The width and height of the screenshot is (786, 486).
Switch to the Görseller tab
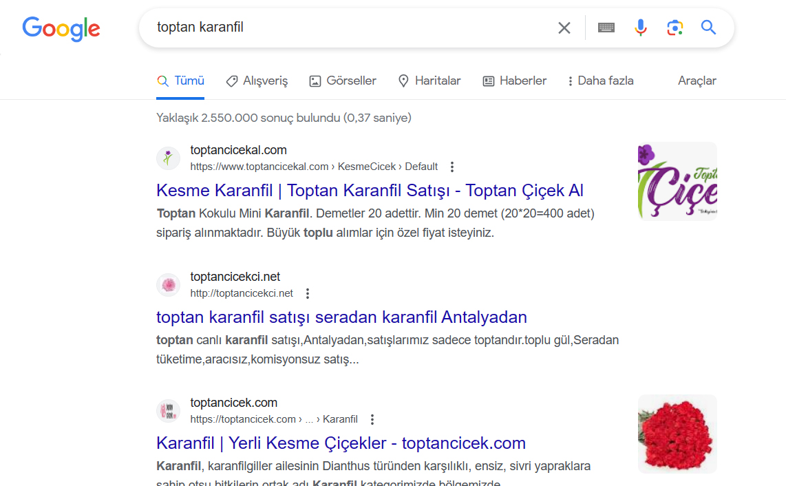coord(343,81)
